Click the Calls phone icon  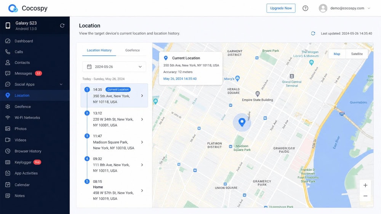coord(8,52)
